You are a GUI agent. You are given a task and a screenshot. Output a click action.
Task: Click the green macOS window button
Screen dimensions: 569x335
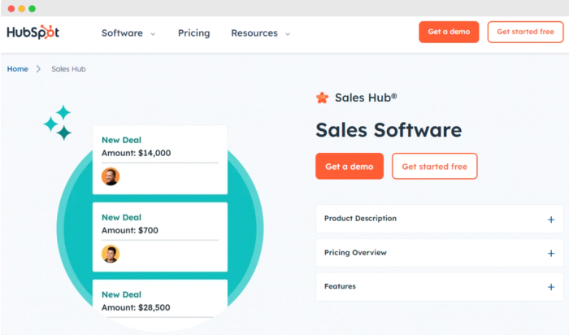[32, 8]
